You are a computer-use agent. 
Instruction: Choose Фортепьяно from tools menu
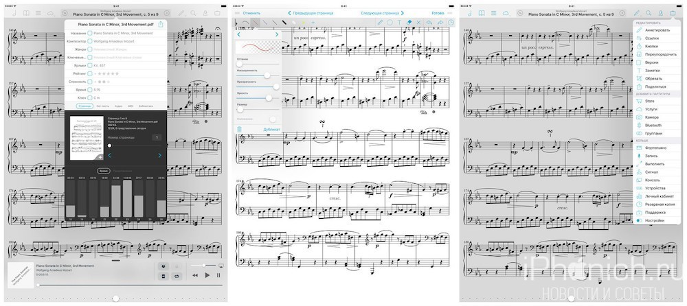click(657, 148)
